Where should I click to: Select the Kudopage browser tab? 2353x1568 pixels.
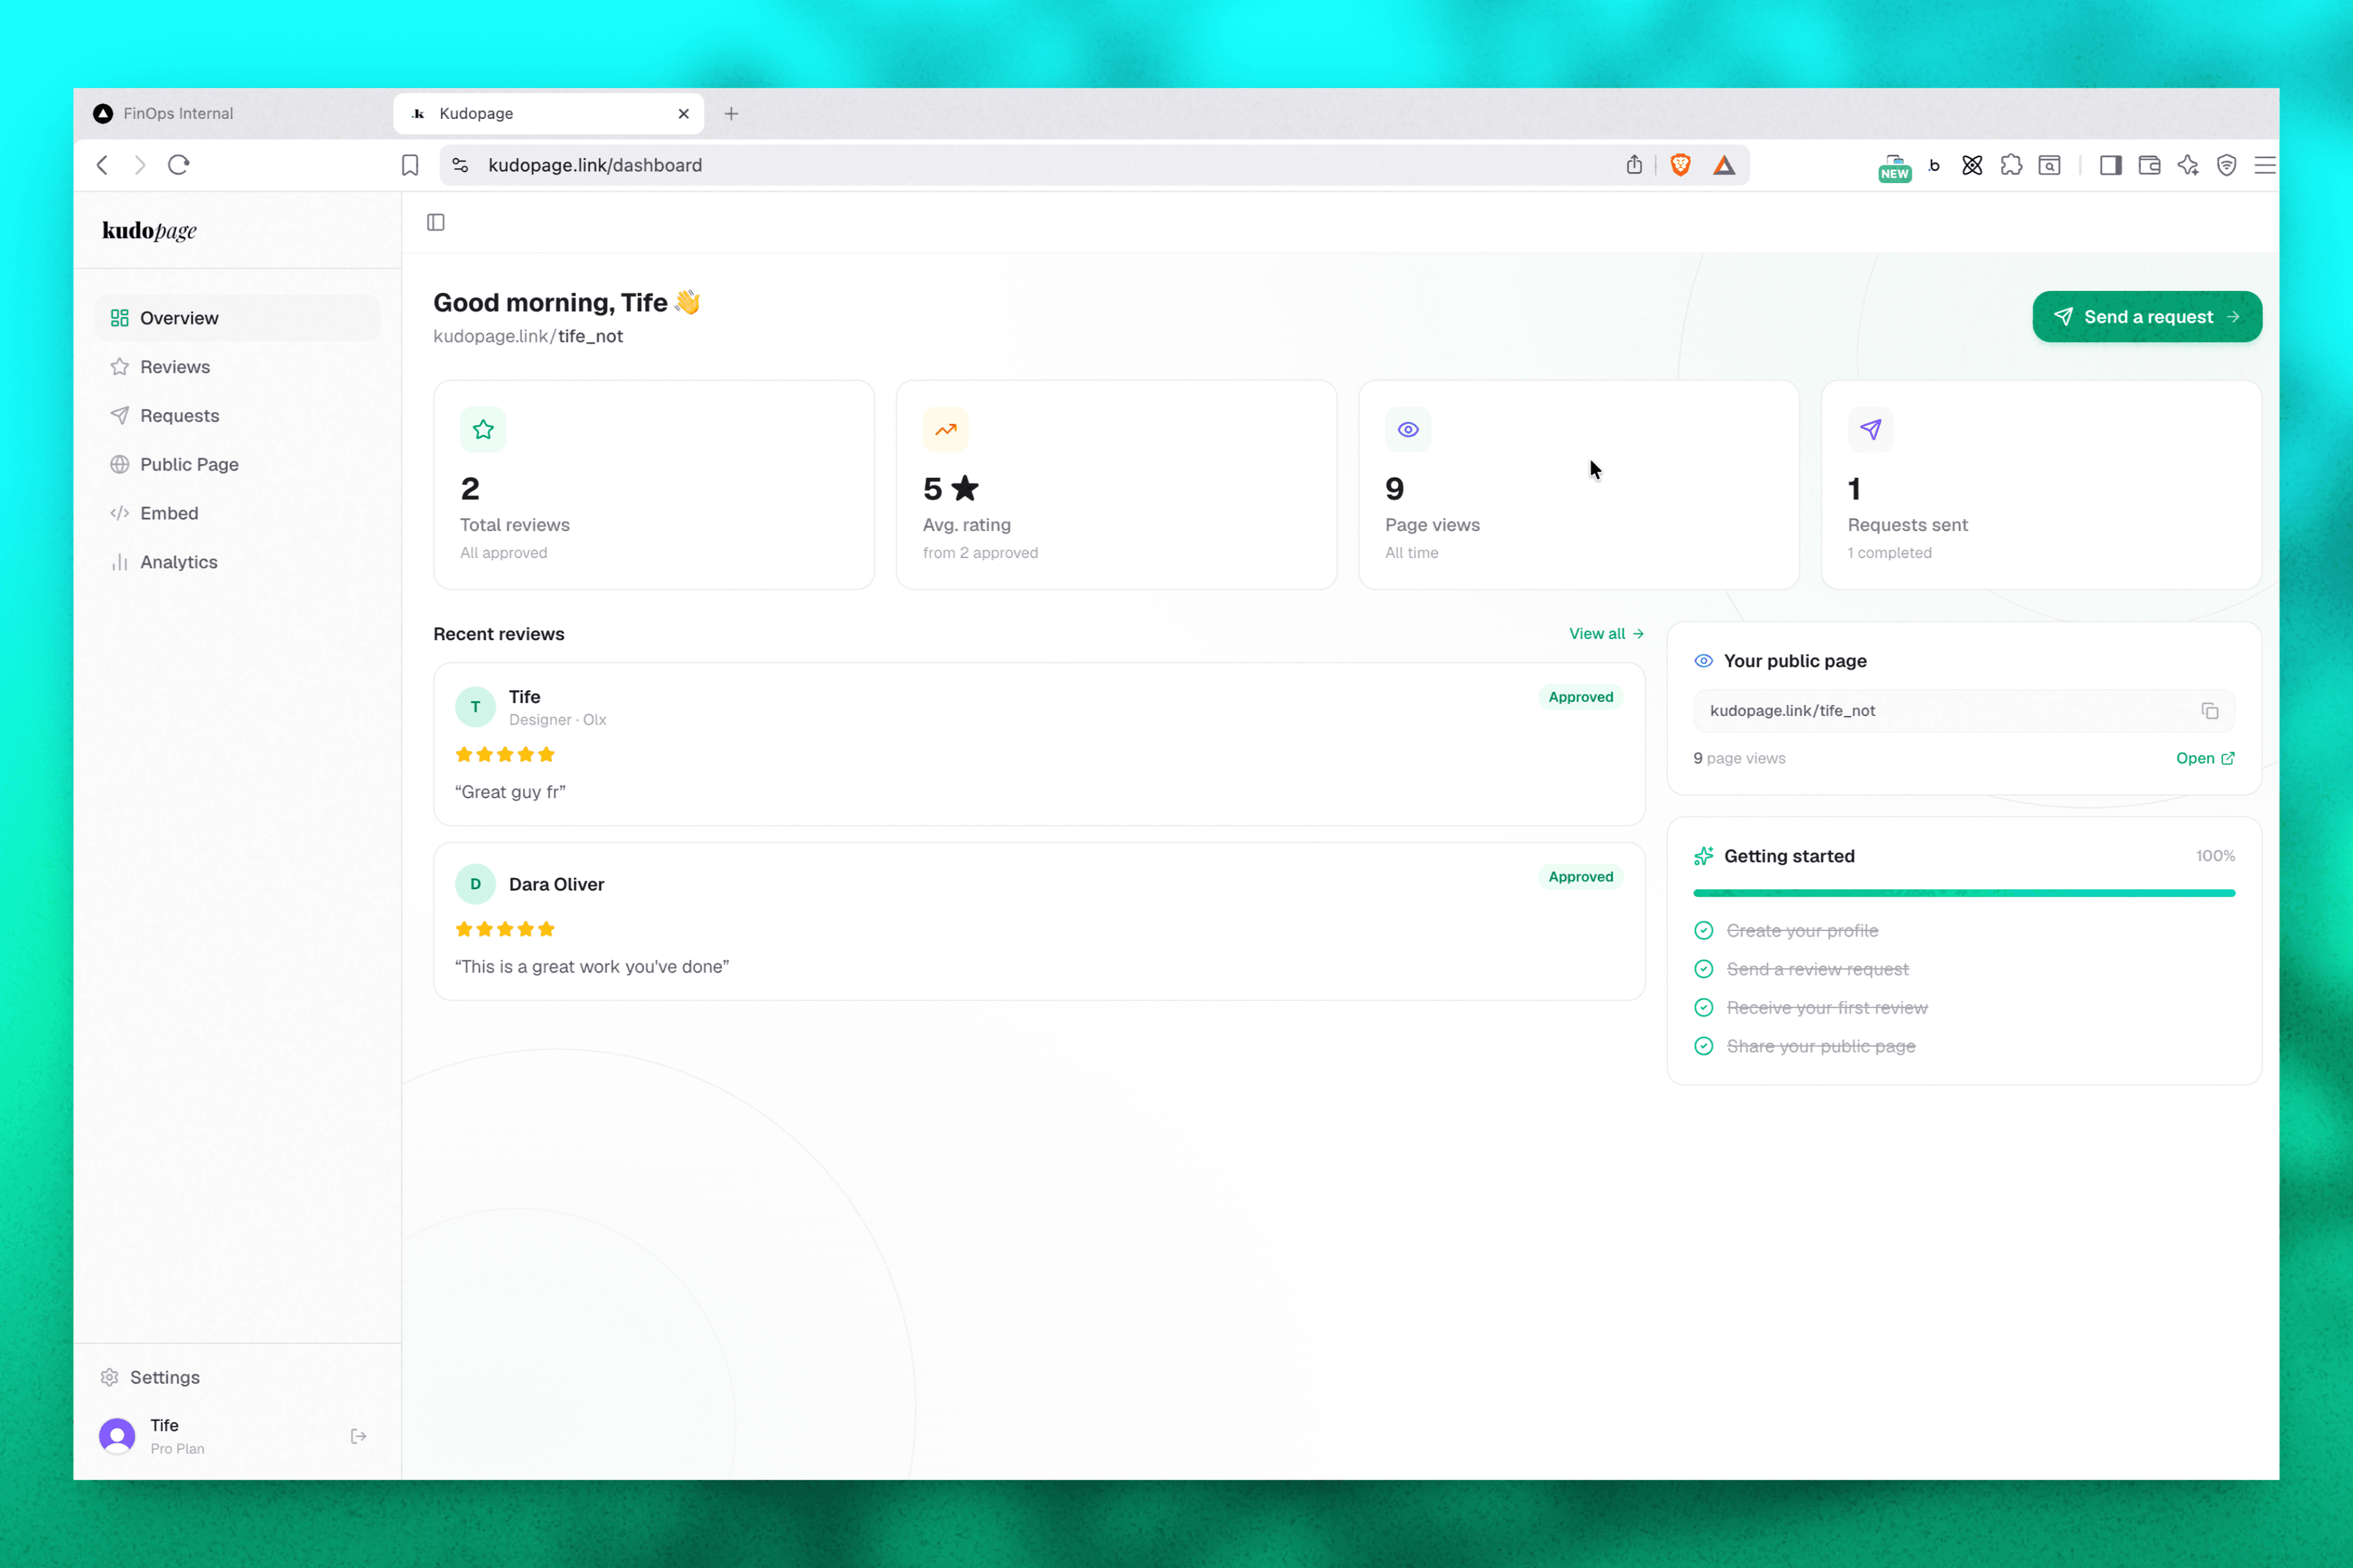(547, 113)
